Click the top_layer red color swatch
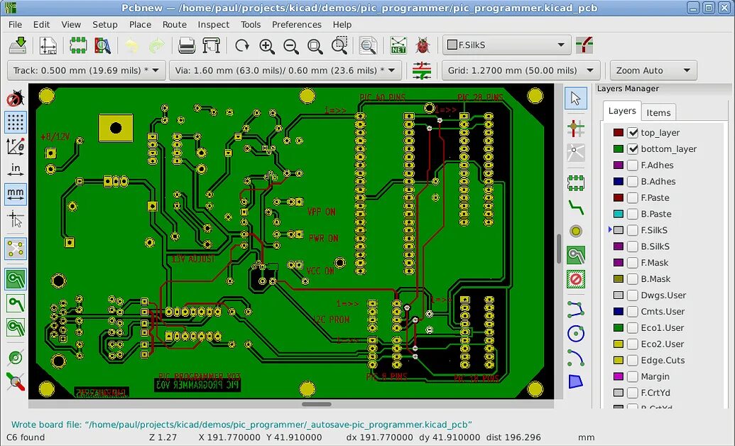The height and width of the screenshot is (446, 735). tap(619, 133)
